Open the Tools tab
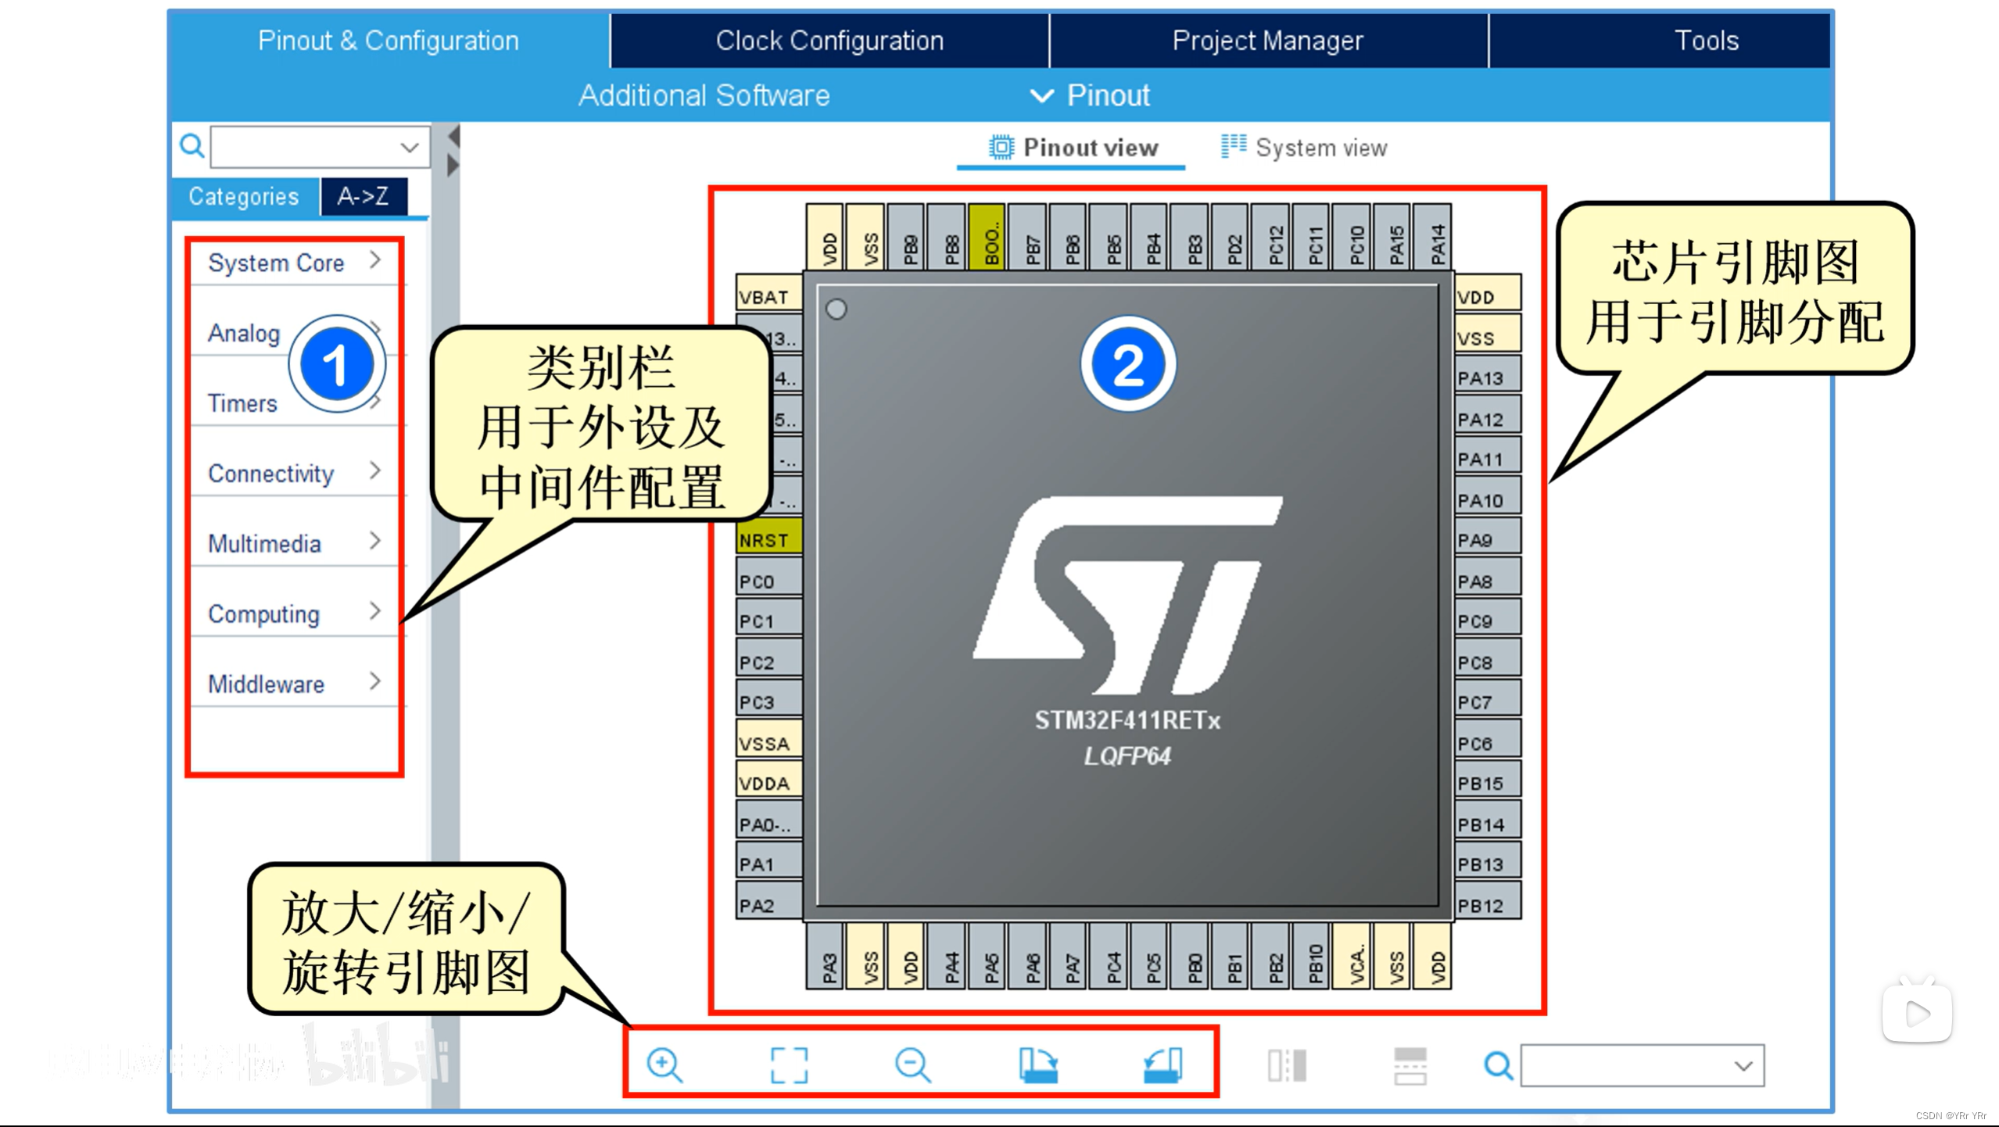1999x1127 pixels. pos(1706,41)
